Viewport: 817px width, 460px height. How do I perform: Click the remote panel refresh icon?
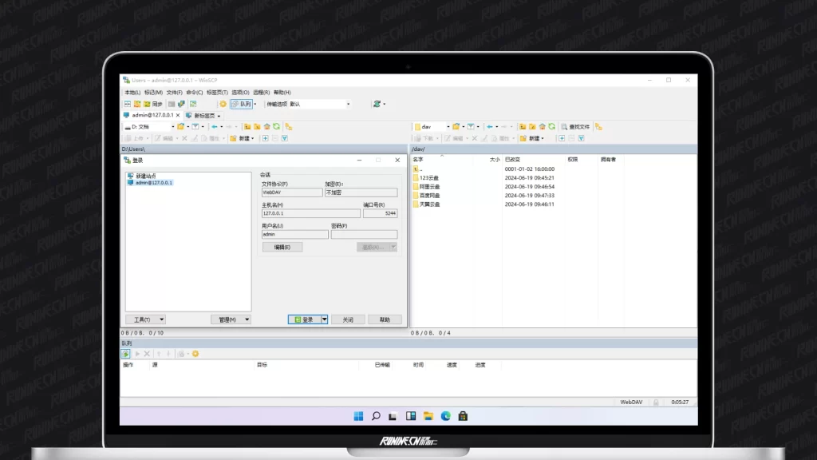click(x=551, y=126)
